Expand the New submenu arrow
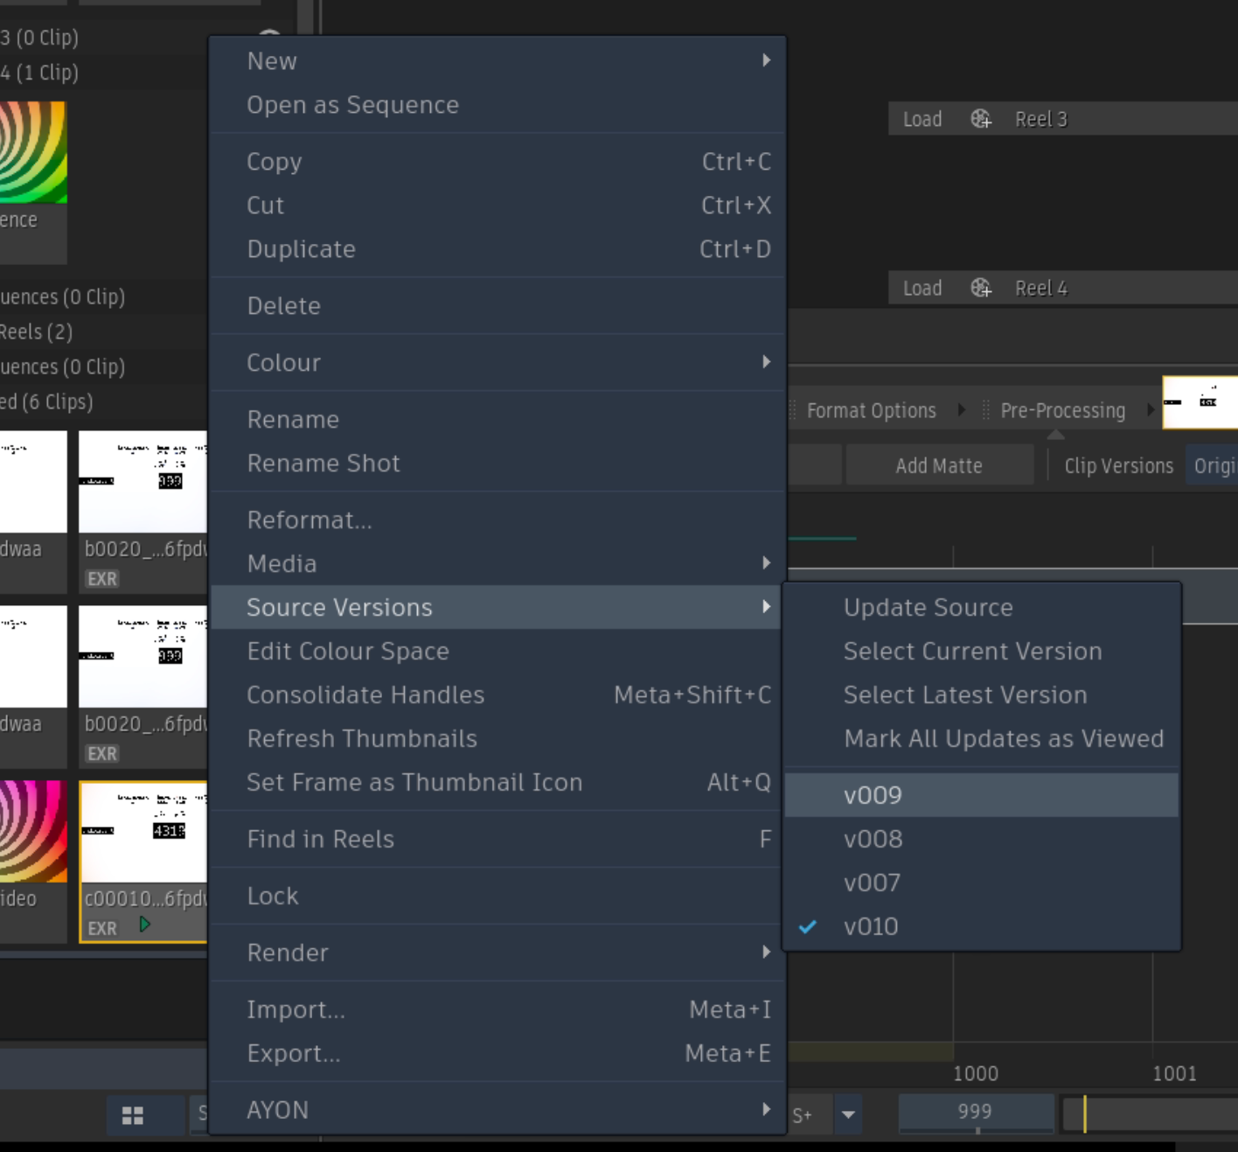1238x1152 pixels. pyautogui.click(x=766, y=60)
